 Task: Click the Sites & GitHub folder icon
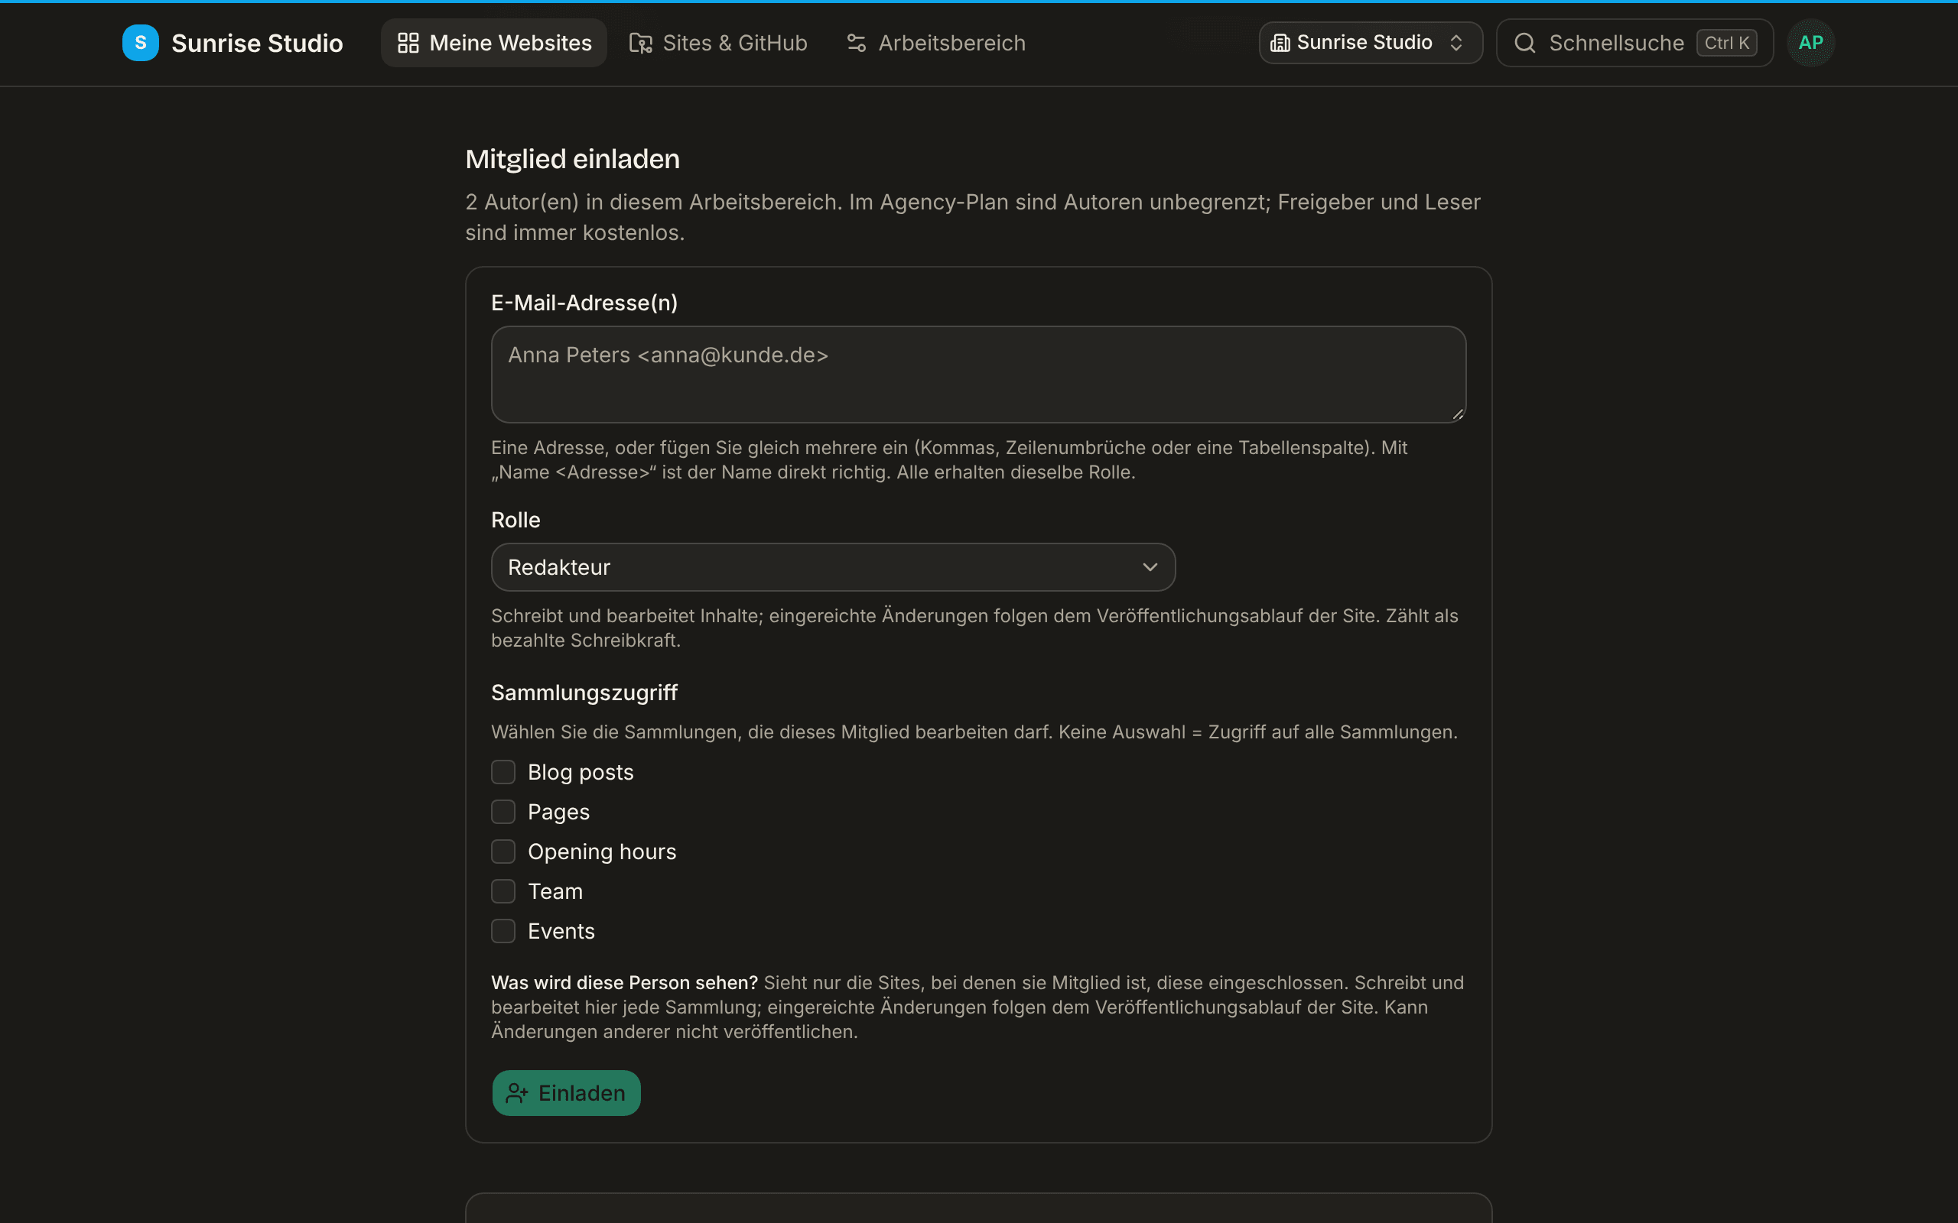[x=641, y=43]
